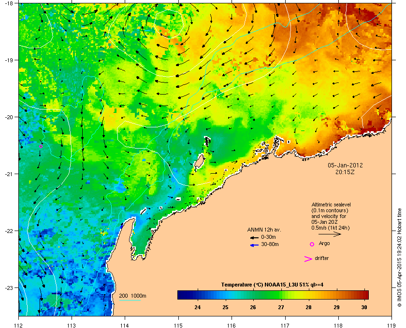Viewport: 406px width, 328px height.
Task: Click the '-20' latitude axis label
Action: click(x=9, y=117)
